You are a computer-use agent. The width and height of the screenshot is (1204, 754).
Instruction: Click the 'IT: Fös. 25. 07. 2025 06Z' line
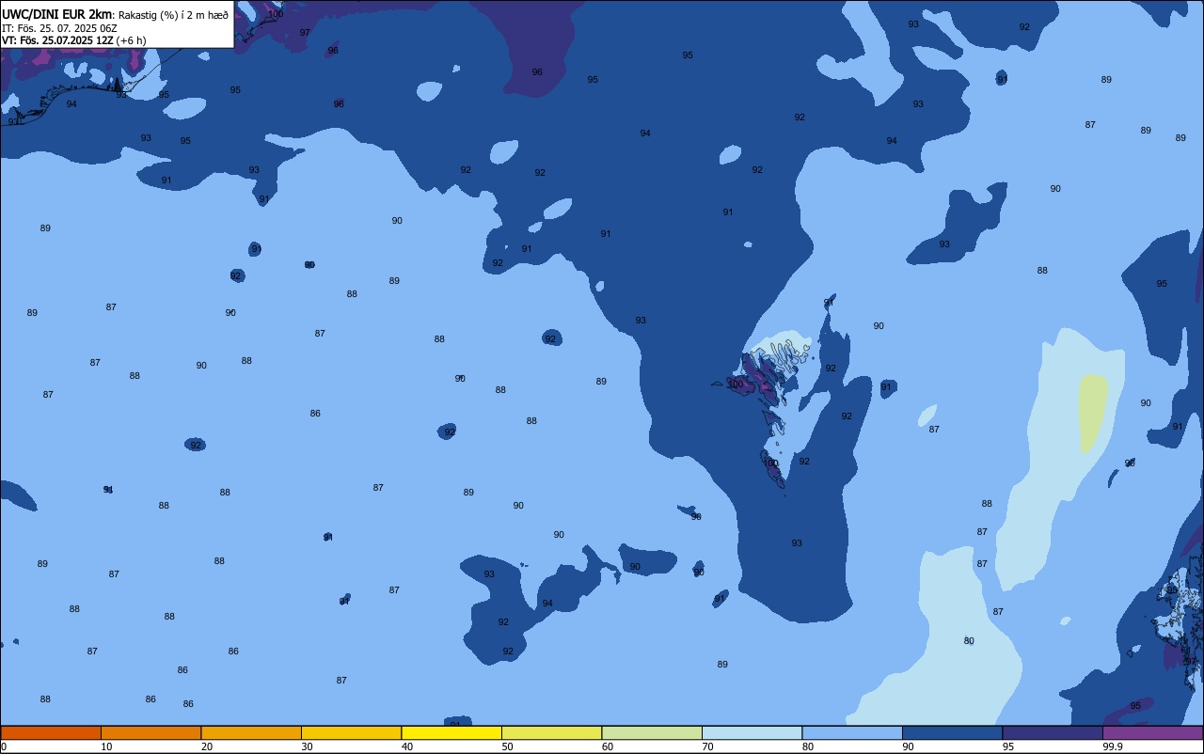tap(59, 28)
